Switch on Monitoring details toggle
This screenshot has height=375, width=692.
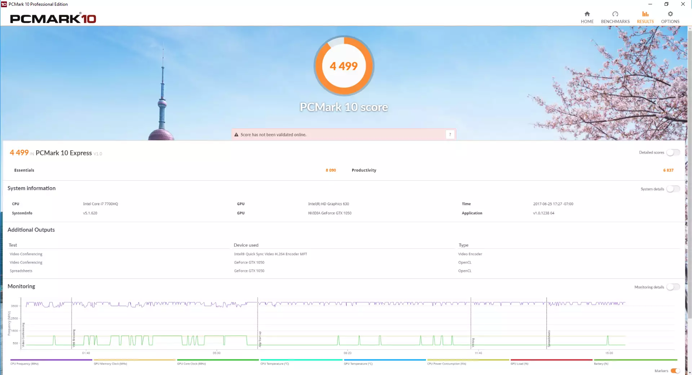[x=673, y=287]
